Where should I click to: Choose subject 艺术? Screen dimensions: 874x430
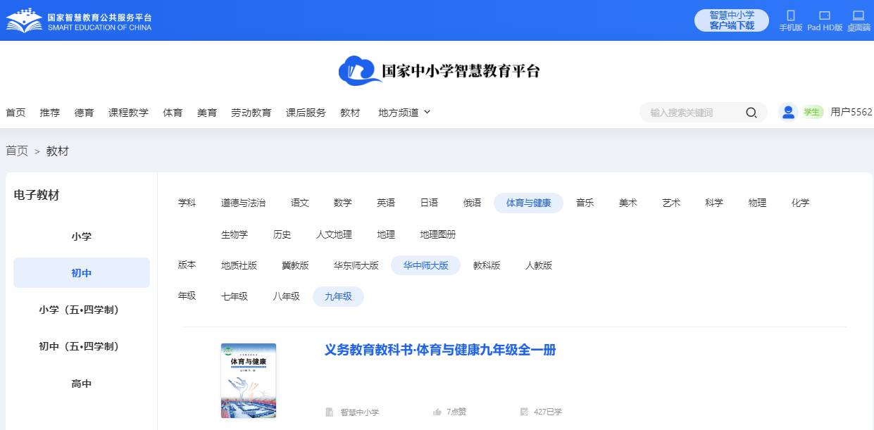click(671, 203)
